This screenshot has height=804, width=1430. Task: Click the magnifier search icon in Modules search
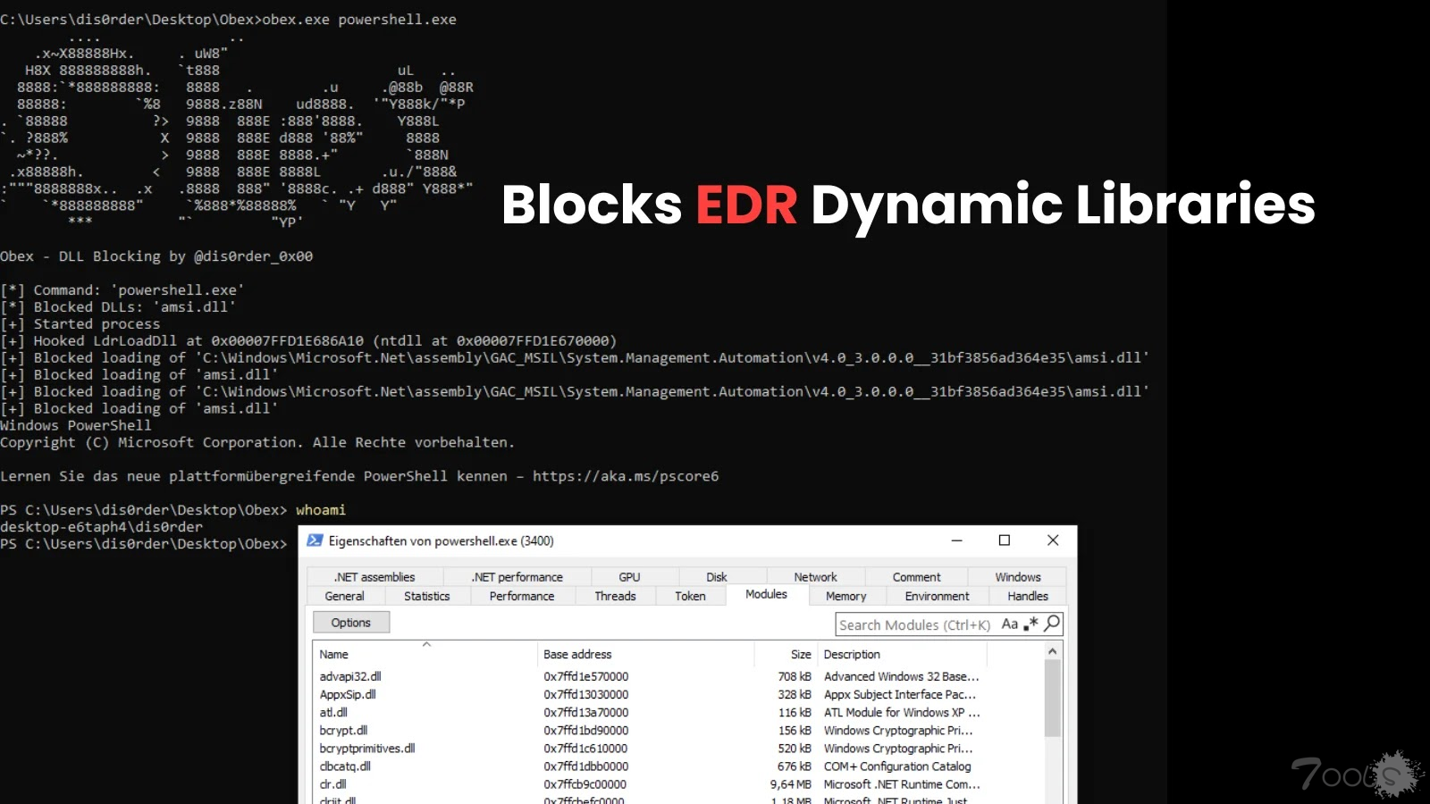[x=1052, y=624]
